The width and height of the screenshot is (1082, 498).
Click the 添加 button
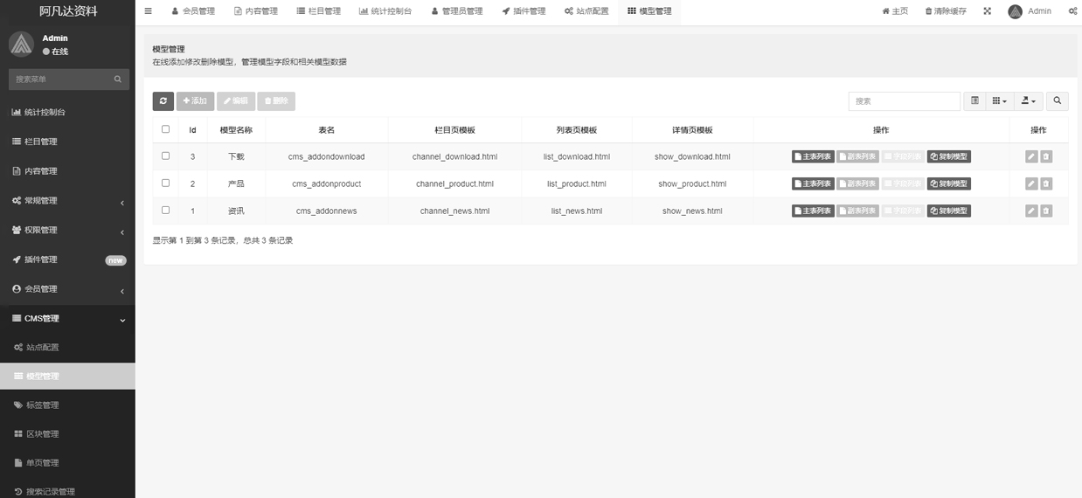pos(195,101)
